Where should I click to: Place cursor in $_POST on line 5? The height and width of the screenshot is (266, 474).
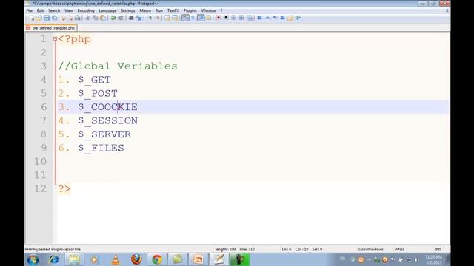(x=98, y=94)
